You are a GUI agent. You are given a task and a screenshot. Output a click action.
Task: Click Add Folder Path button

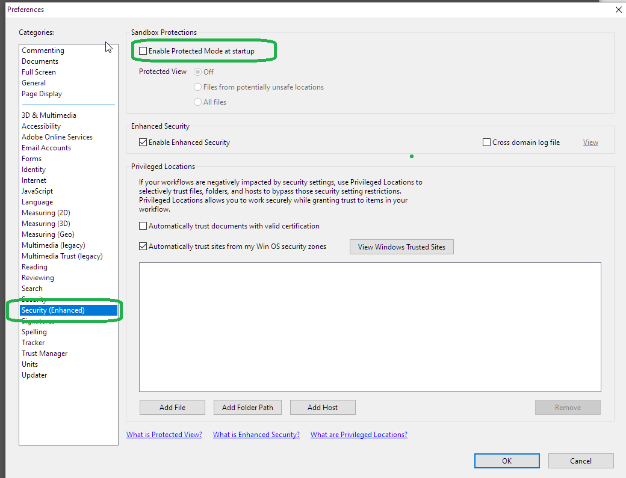(247, 408)
